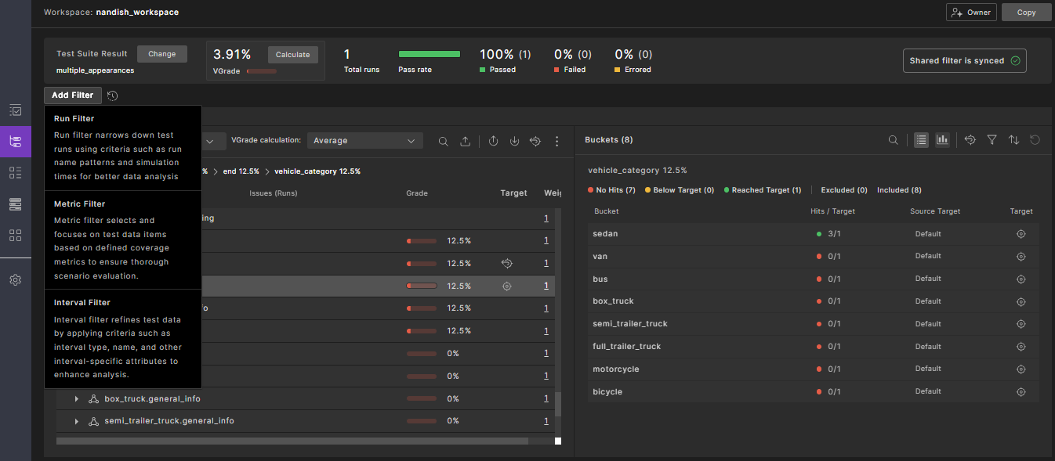Click the search icon in the Buckets panel
Screen dimensions: 1055x461
point(893,140)
